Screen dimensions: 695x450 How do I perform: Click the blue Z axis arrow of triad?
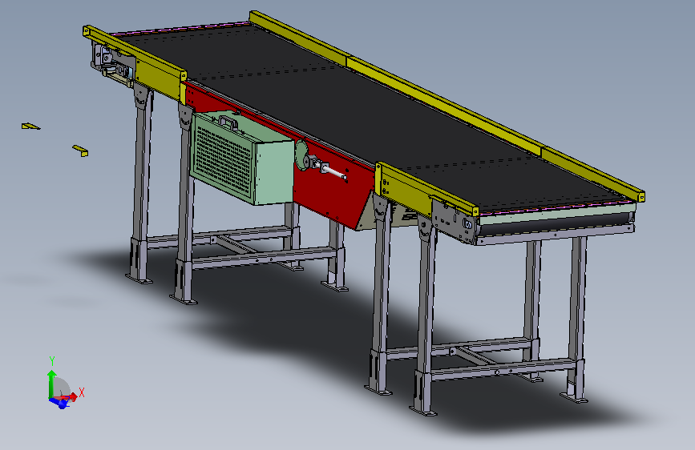pyautogui.click(x=59, y=402)
